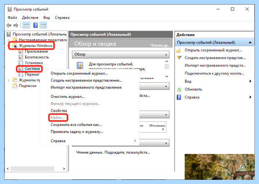Click Обновить in the Actions pane
The height and width of the screenshot is (184, 259).
click(x=193, y=89)
